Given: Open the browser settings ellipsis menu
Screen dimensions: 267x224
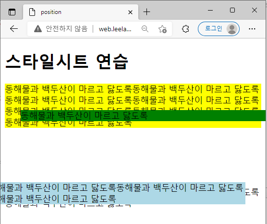Looking at the screenshot, I should pyautogui.click(x=252, y=29).
